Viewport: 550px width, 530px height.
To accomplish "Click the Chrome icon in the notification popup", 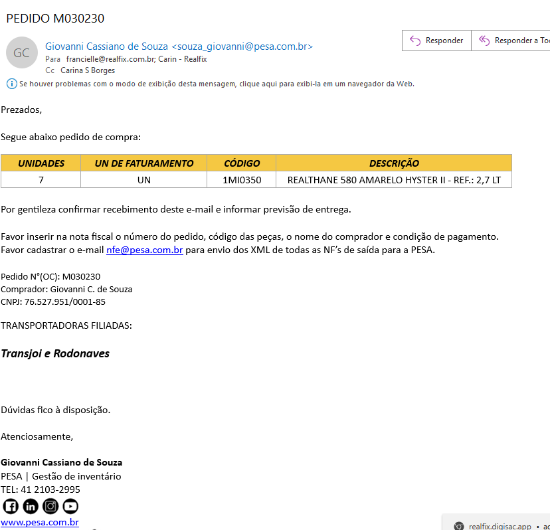I will point(458,525).
